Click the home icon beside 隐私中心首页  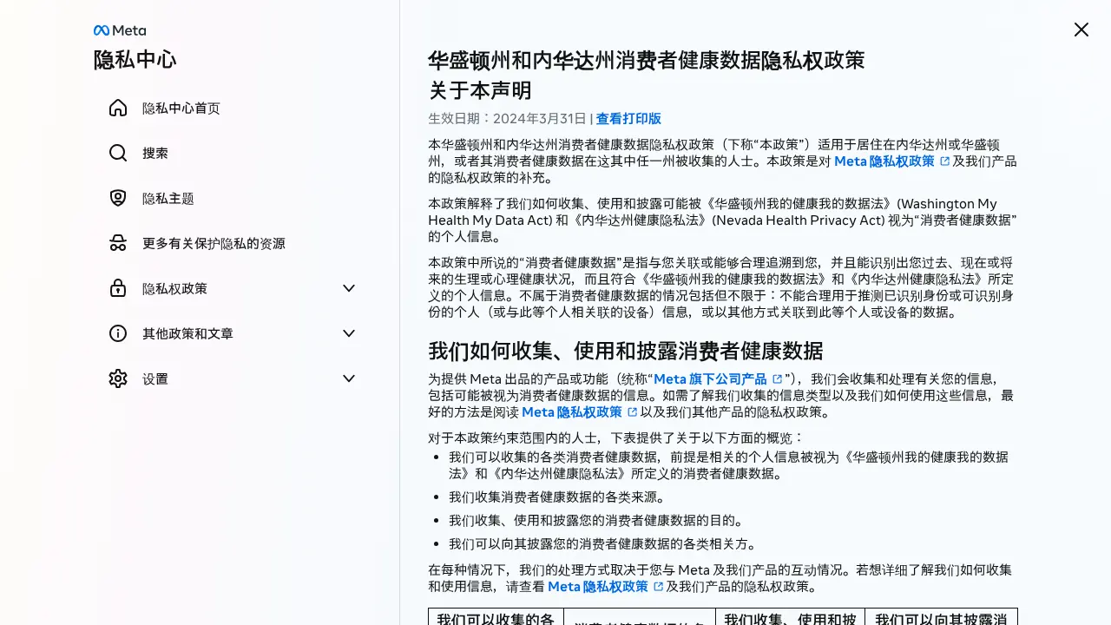[x=118, y=108]
